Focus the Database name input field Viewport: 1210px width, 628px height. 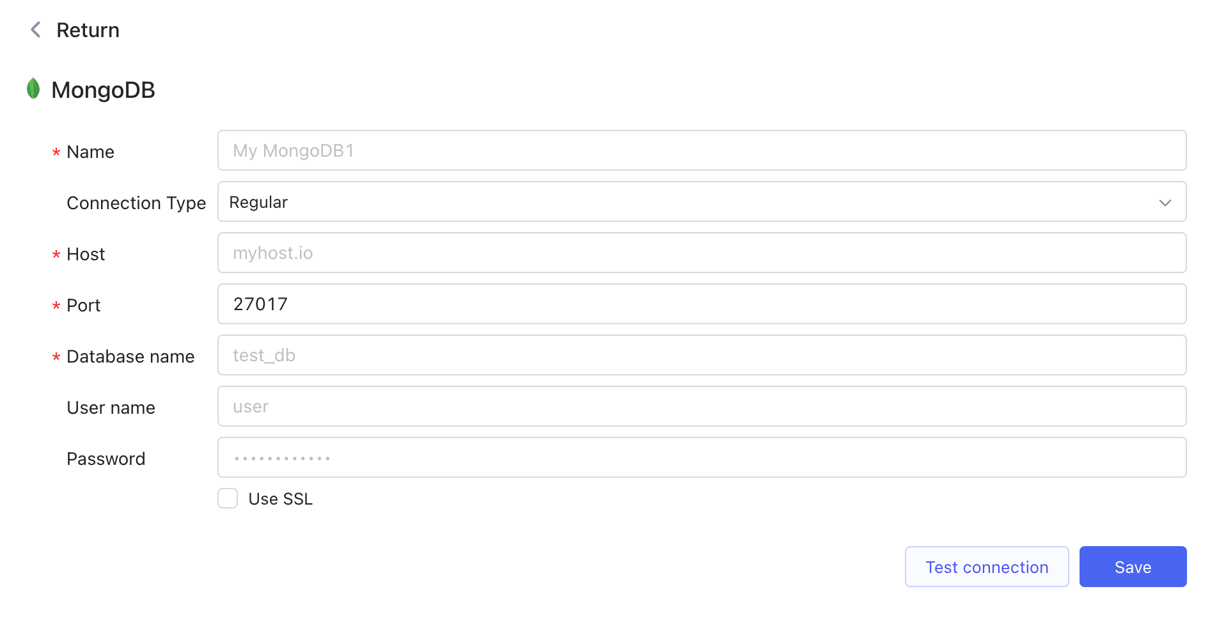tap(702, 355)
